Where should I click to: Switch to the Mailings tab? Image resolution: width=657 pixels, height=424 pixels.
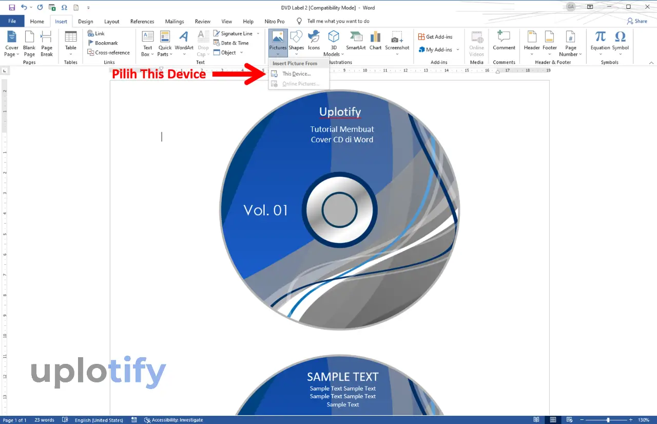(175, 22)
